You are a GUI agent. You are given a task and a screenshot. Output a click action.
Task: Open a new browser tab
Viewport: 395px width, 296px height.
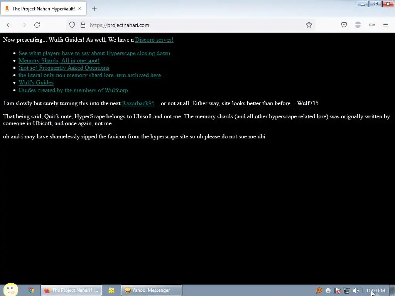click(94, 9)
